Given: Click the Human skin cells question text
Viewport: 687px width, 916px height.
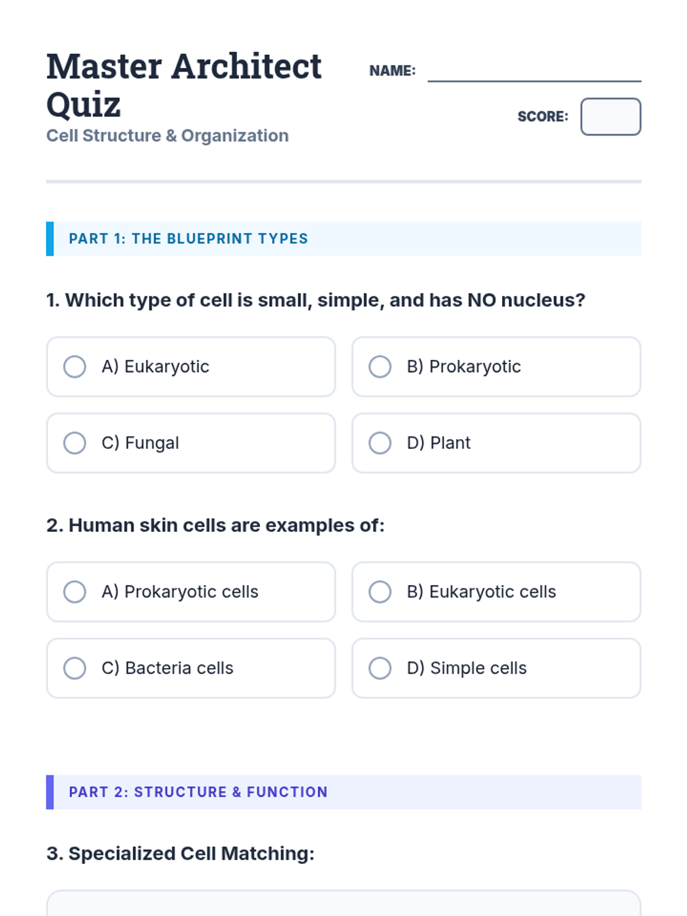Looking at the screenshot, I should tap(215, 525).
